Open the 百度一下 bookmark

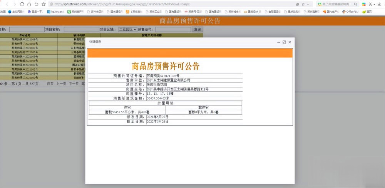point(37,12)
